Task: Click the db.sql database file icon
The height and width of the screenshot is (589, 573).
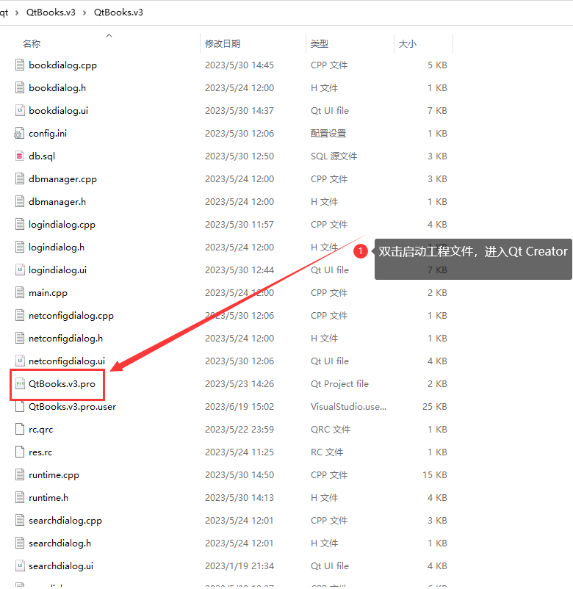Action: click(20, 156)
